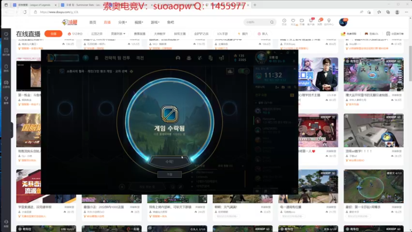The image size is (412, 232).
Task: Expand the 英雄列表 dropdown filter
Action: [118, 34]
